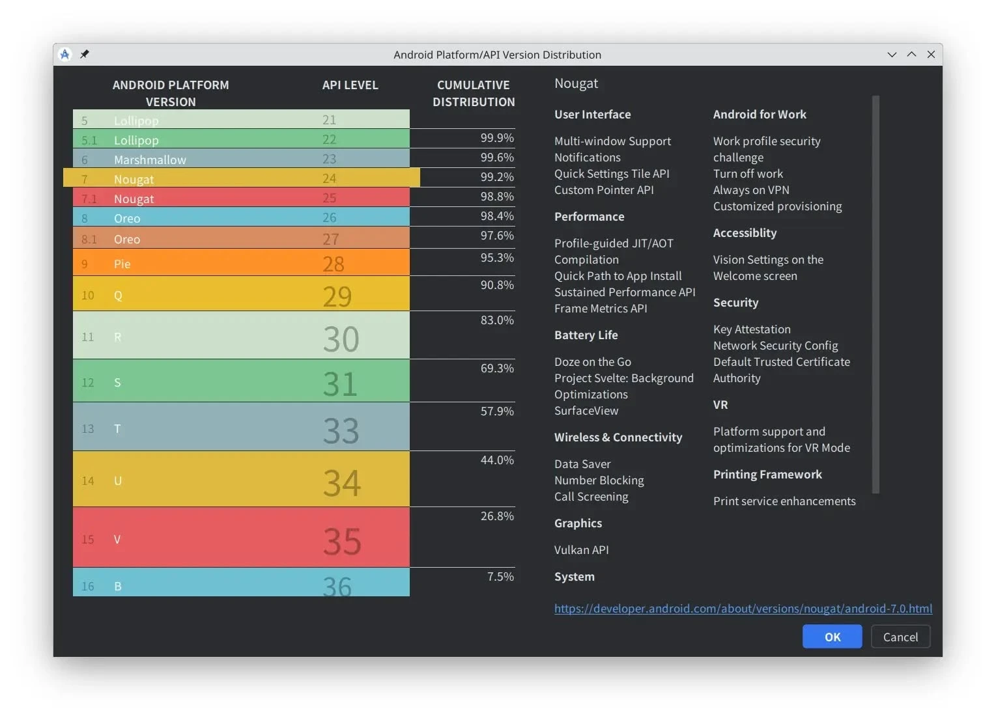Select the Marshmallow API 23 row
The height and width of the screenshot is (720, 996).
tap(241, 159)
